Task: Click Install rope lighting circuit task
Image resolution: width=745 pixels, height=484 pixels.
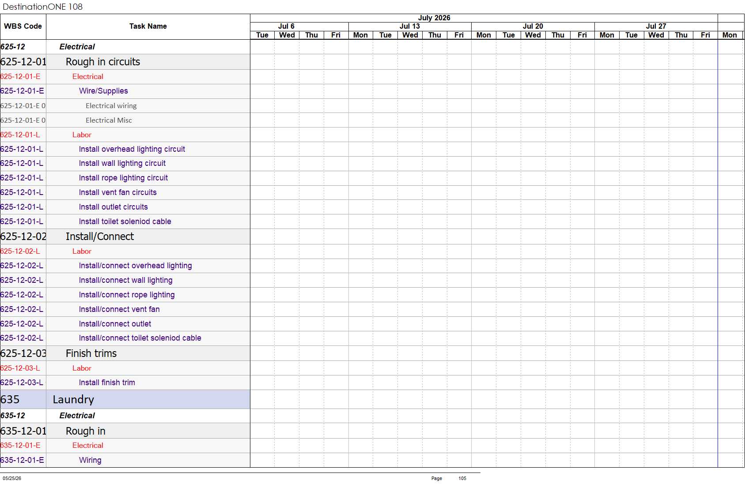Action: pos(123,178)
